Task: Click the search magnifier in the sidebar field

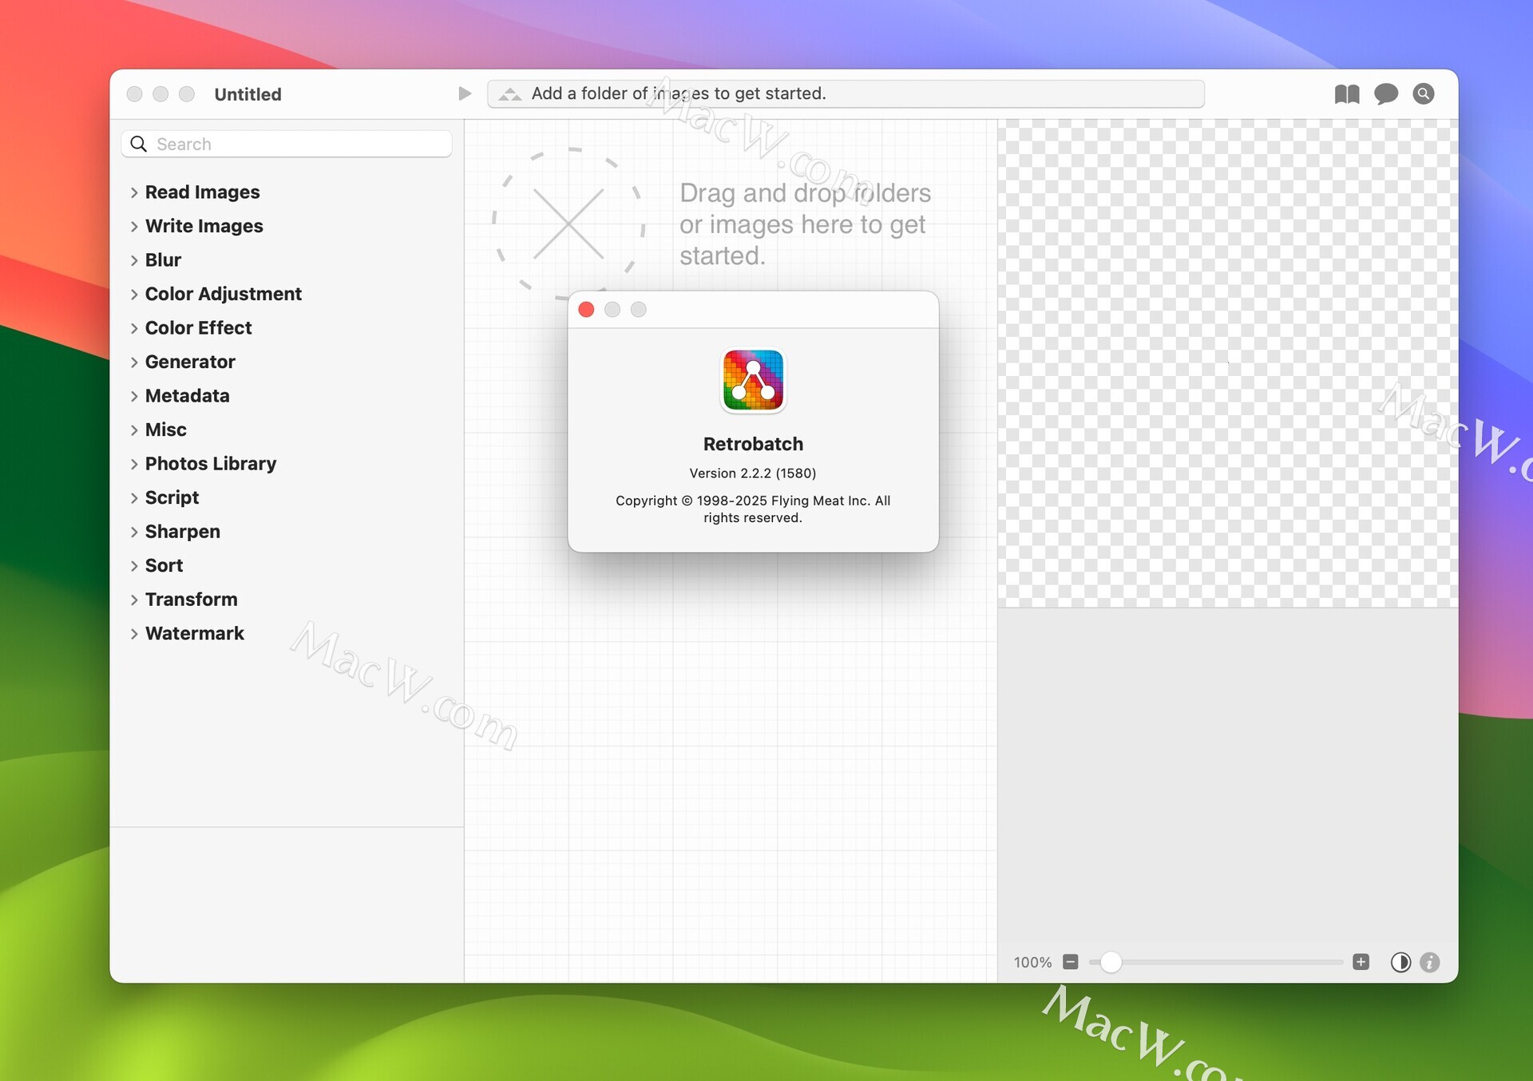Action: [139, 144]
